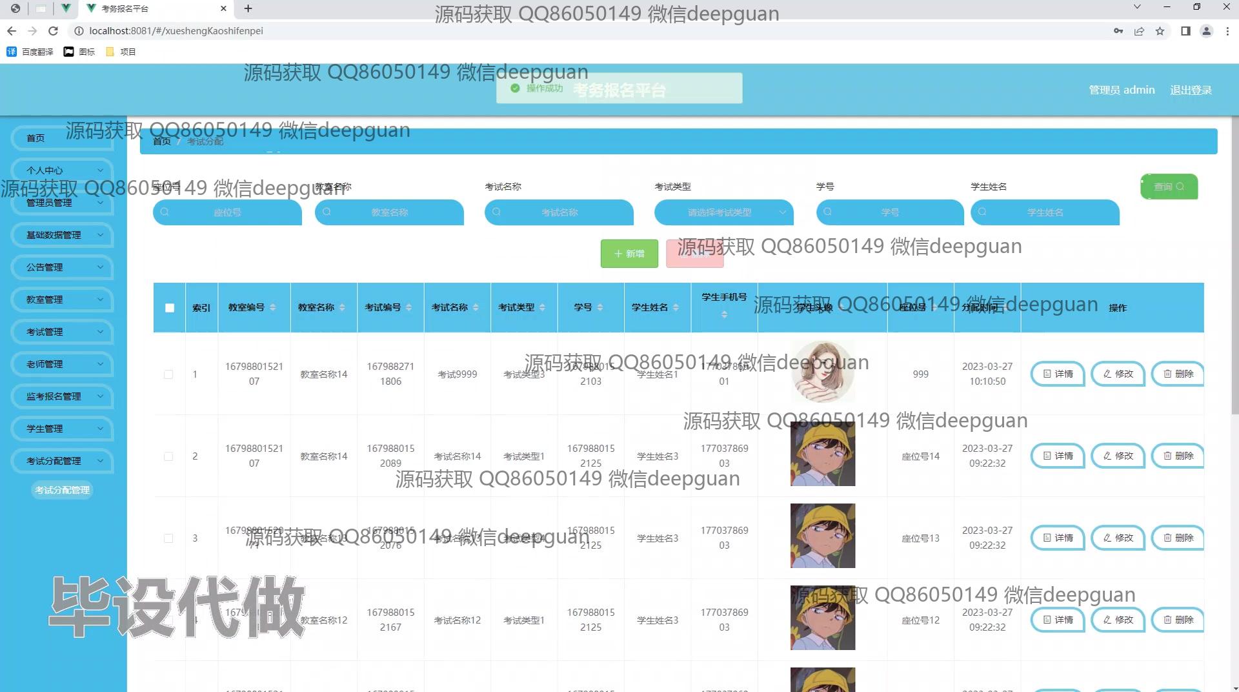Open the browser profile avatar
1239x692 pixels.
pyautogui.click(x=1206, y=31)
